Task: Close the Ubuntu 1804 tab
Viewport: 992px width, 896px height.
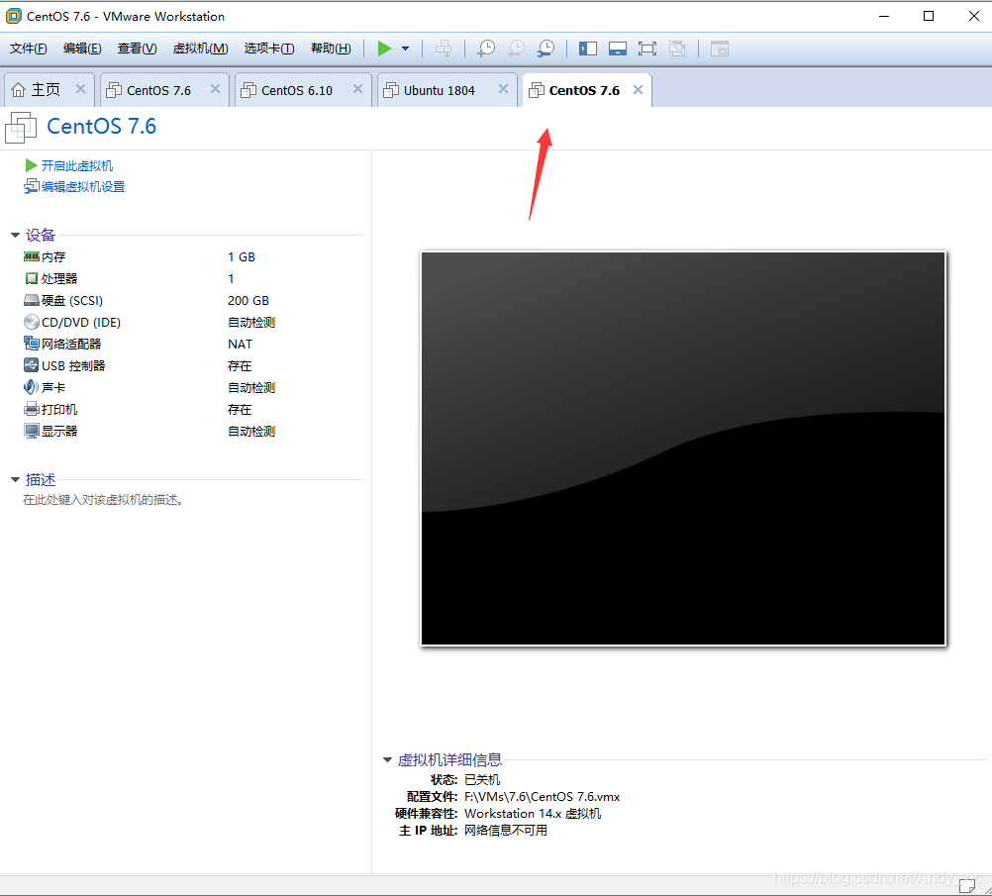Action: [x=503, y=89]
